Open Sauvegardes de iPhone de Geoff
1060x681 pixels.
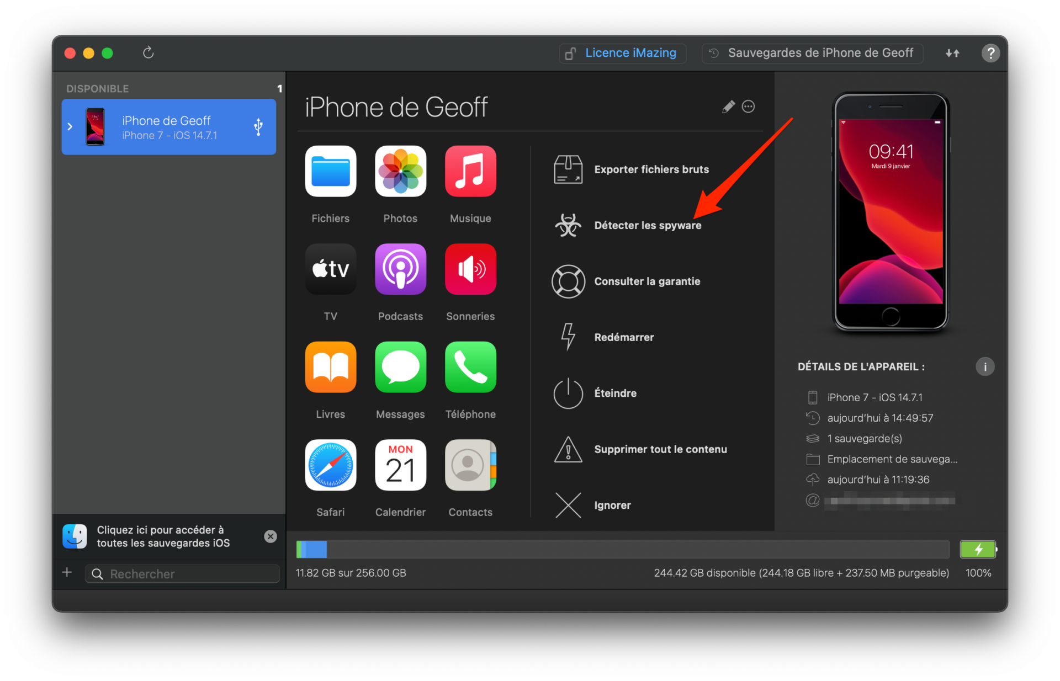click(x=813, y=53)
